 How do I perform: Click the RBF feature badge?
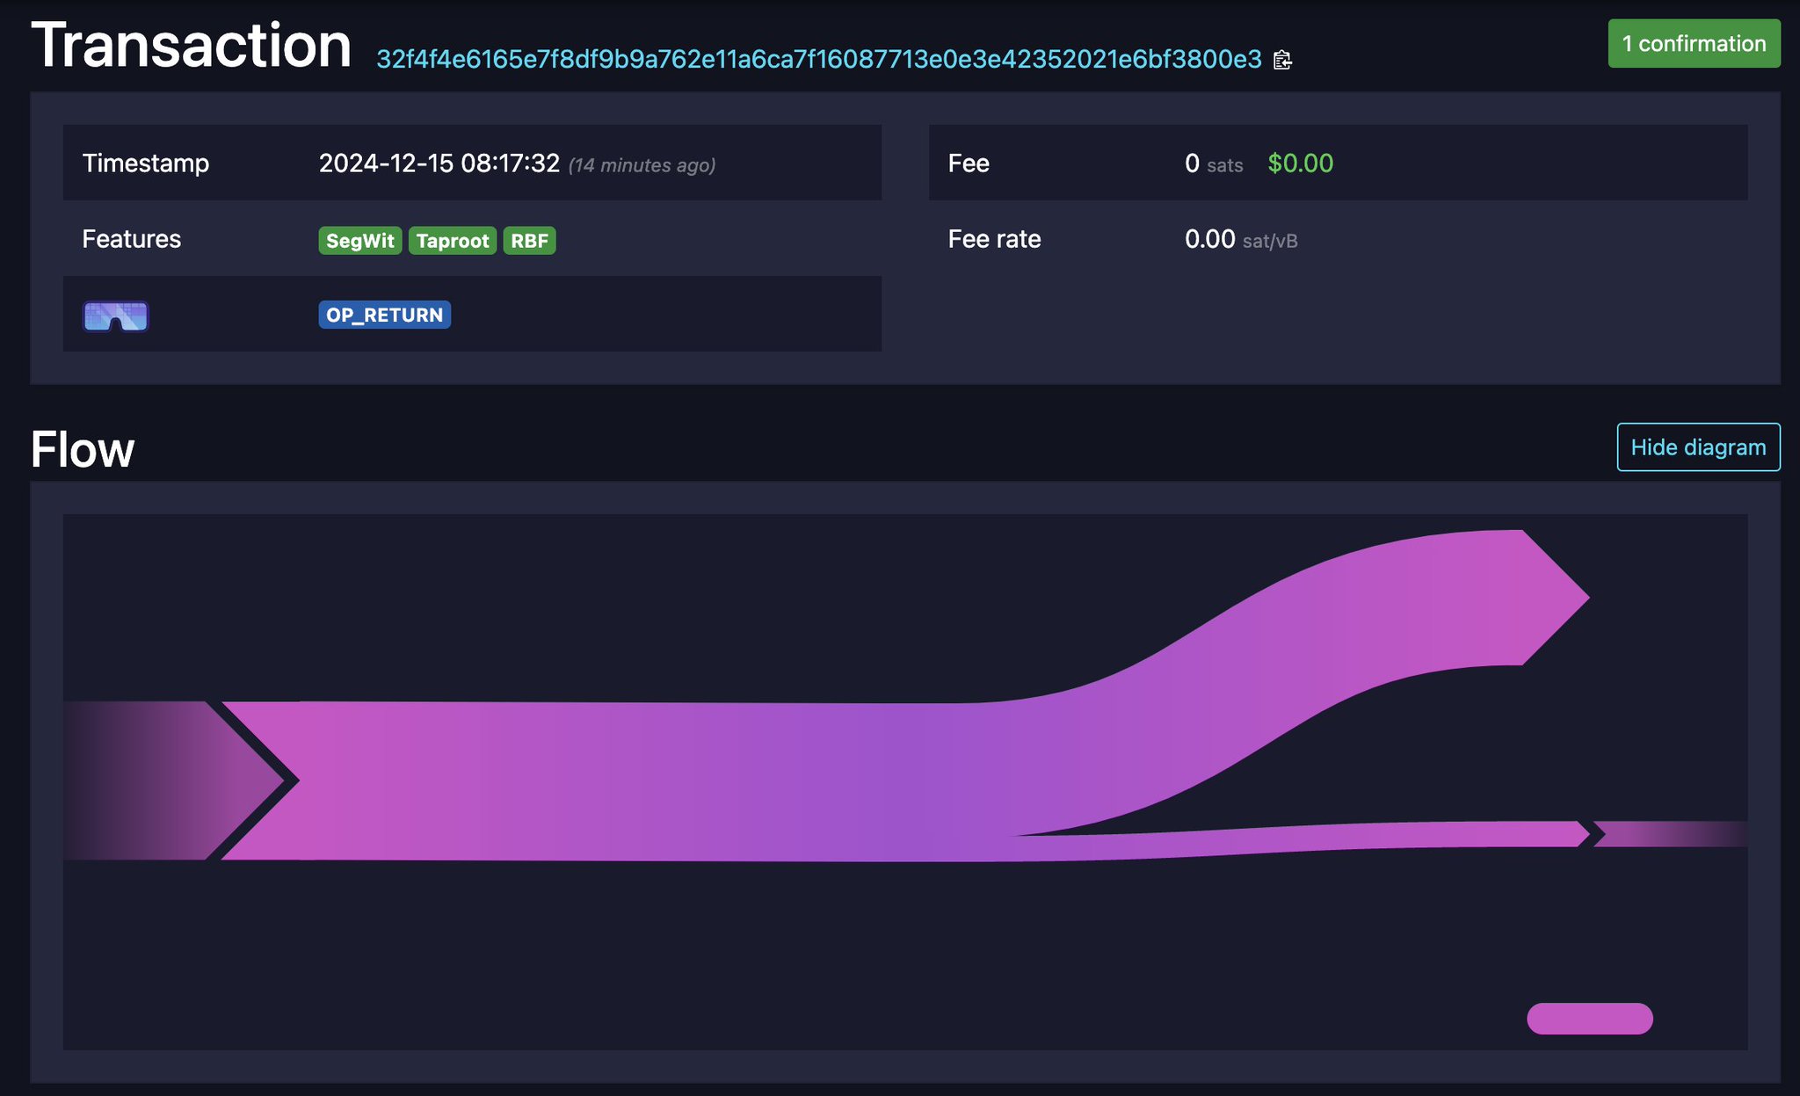[x=529, y=240]
